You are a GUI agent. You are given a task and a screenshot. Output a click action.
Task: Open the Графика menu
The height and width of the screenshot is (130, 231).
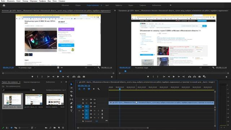[x=43, y=1]
